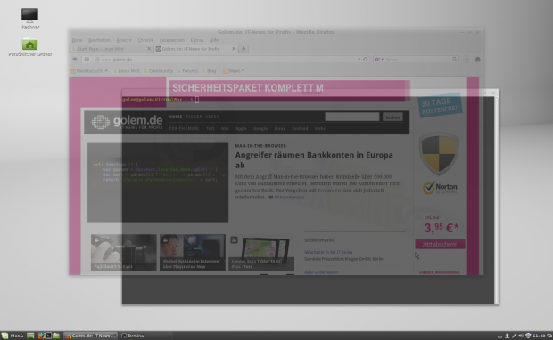Open the URL history dropdown arrow
Viewport: 553px width, 340px height.
tap(359, 59)
